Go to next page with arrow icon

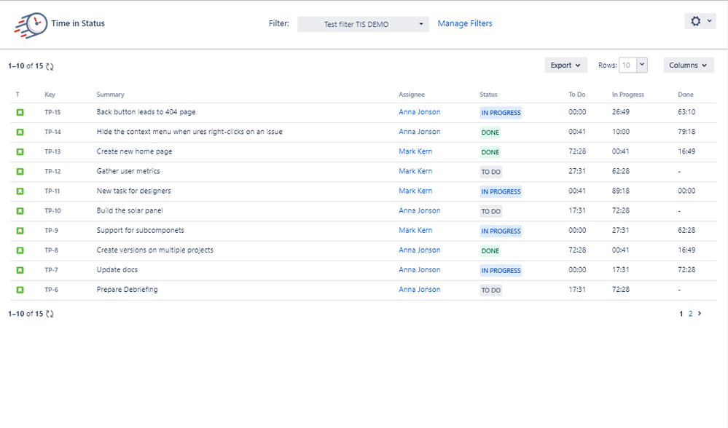click(700, 314)
